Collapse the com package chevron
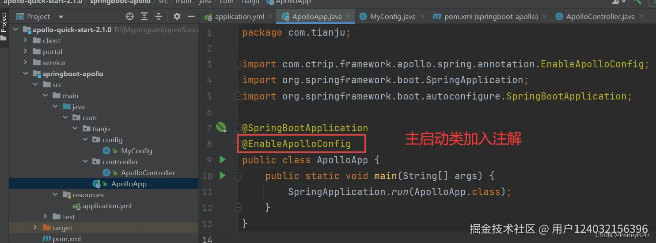Viewport: 656px width, 243px height. (x=65, y=118)
